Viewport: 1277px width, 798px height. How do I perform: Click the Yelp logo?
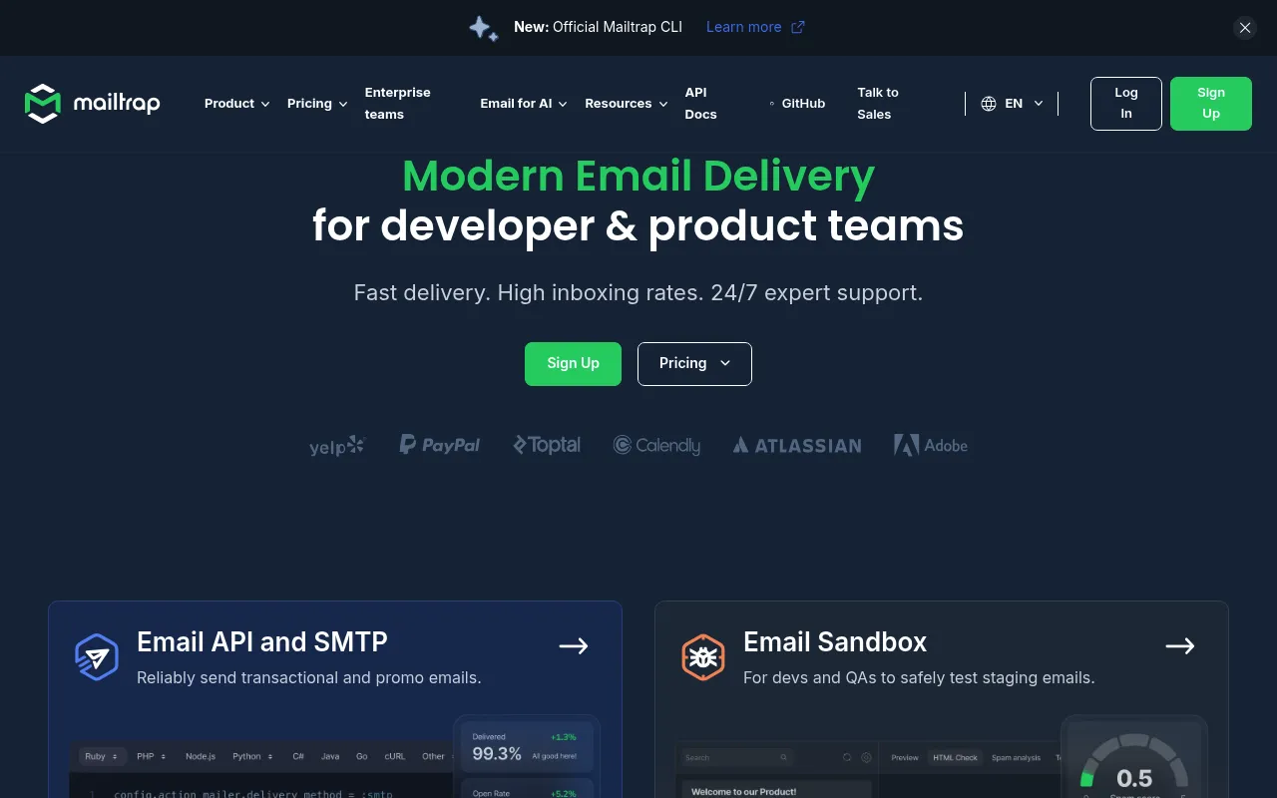[337, 446]
